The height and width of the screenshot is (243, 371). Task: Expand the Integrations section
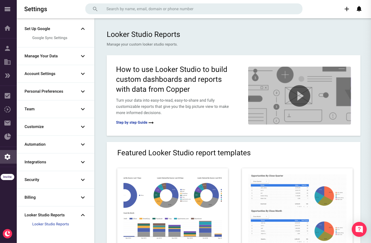point(56,162)
